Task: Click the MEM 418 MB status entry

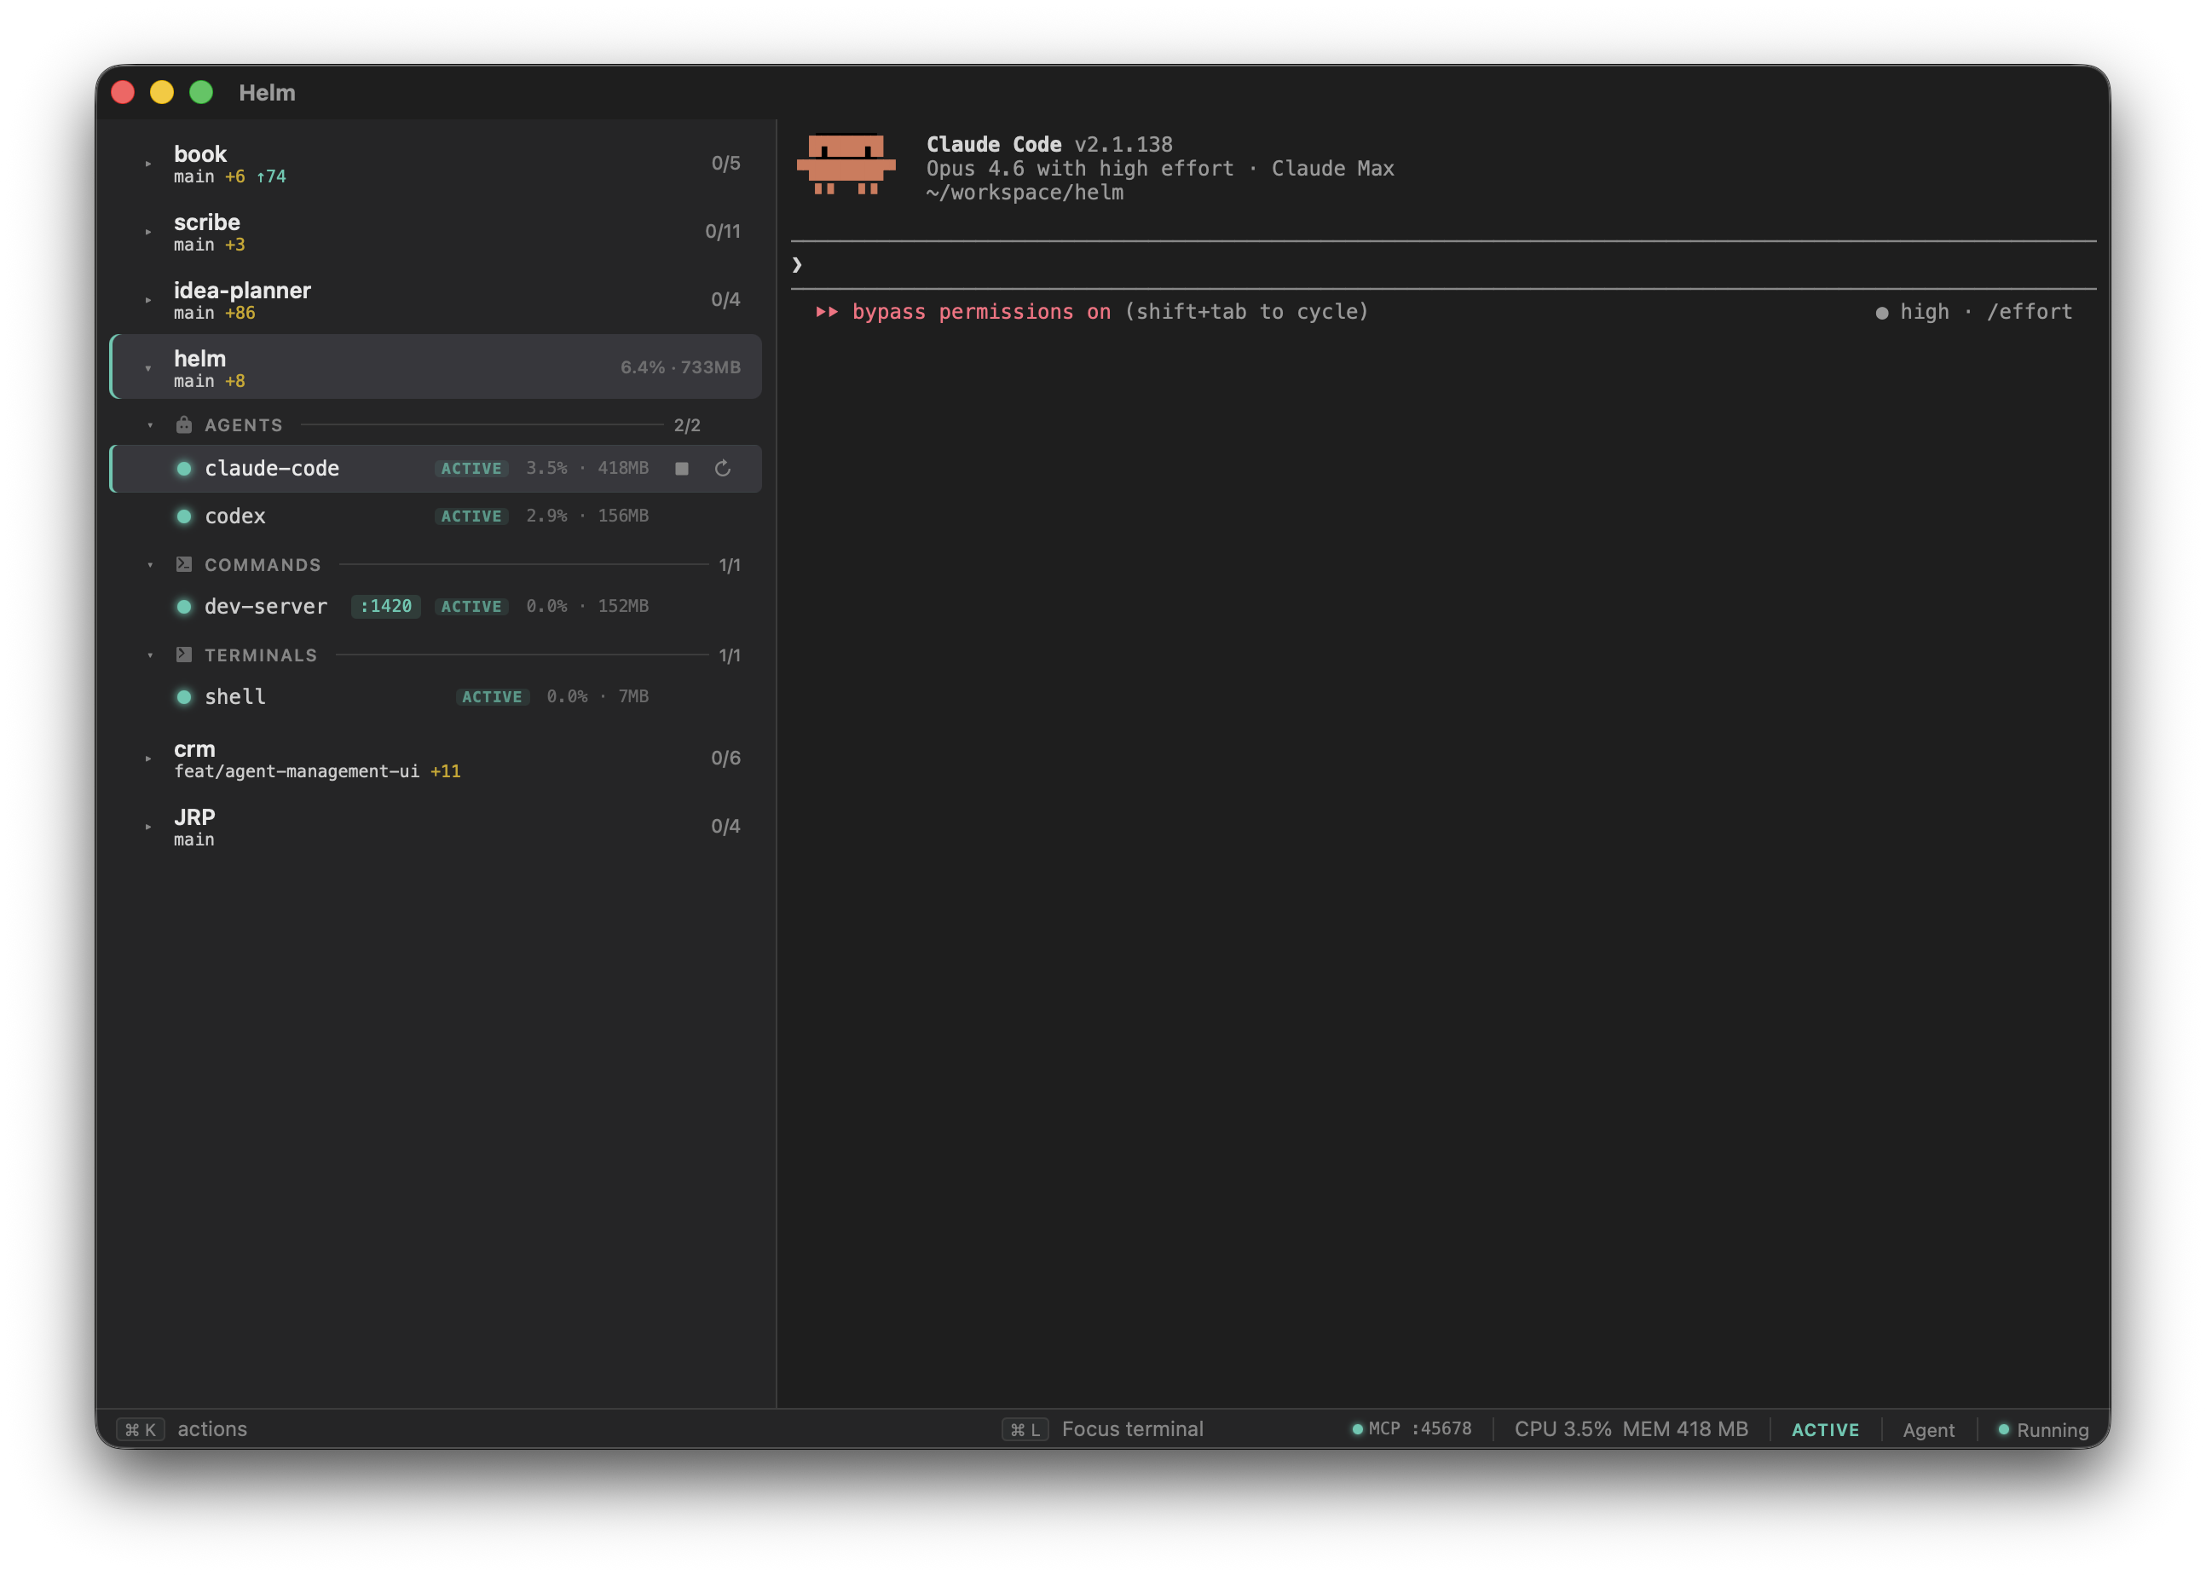Action: (x=1684, y=1428)
